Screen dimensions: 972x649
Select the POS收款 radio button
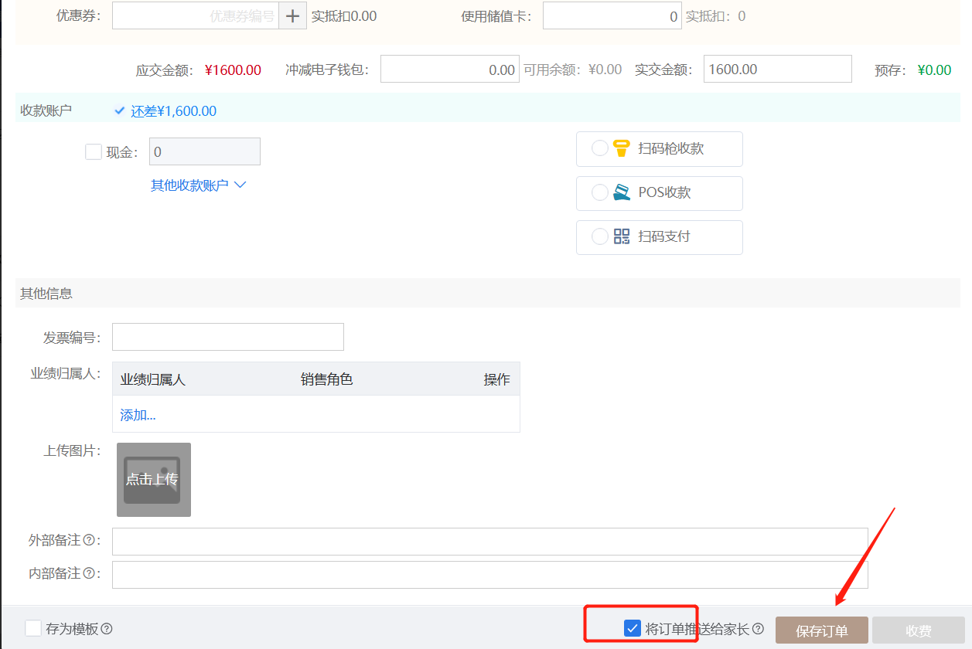coord(599,193)
